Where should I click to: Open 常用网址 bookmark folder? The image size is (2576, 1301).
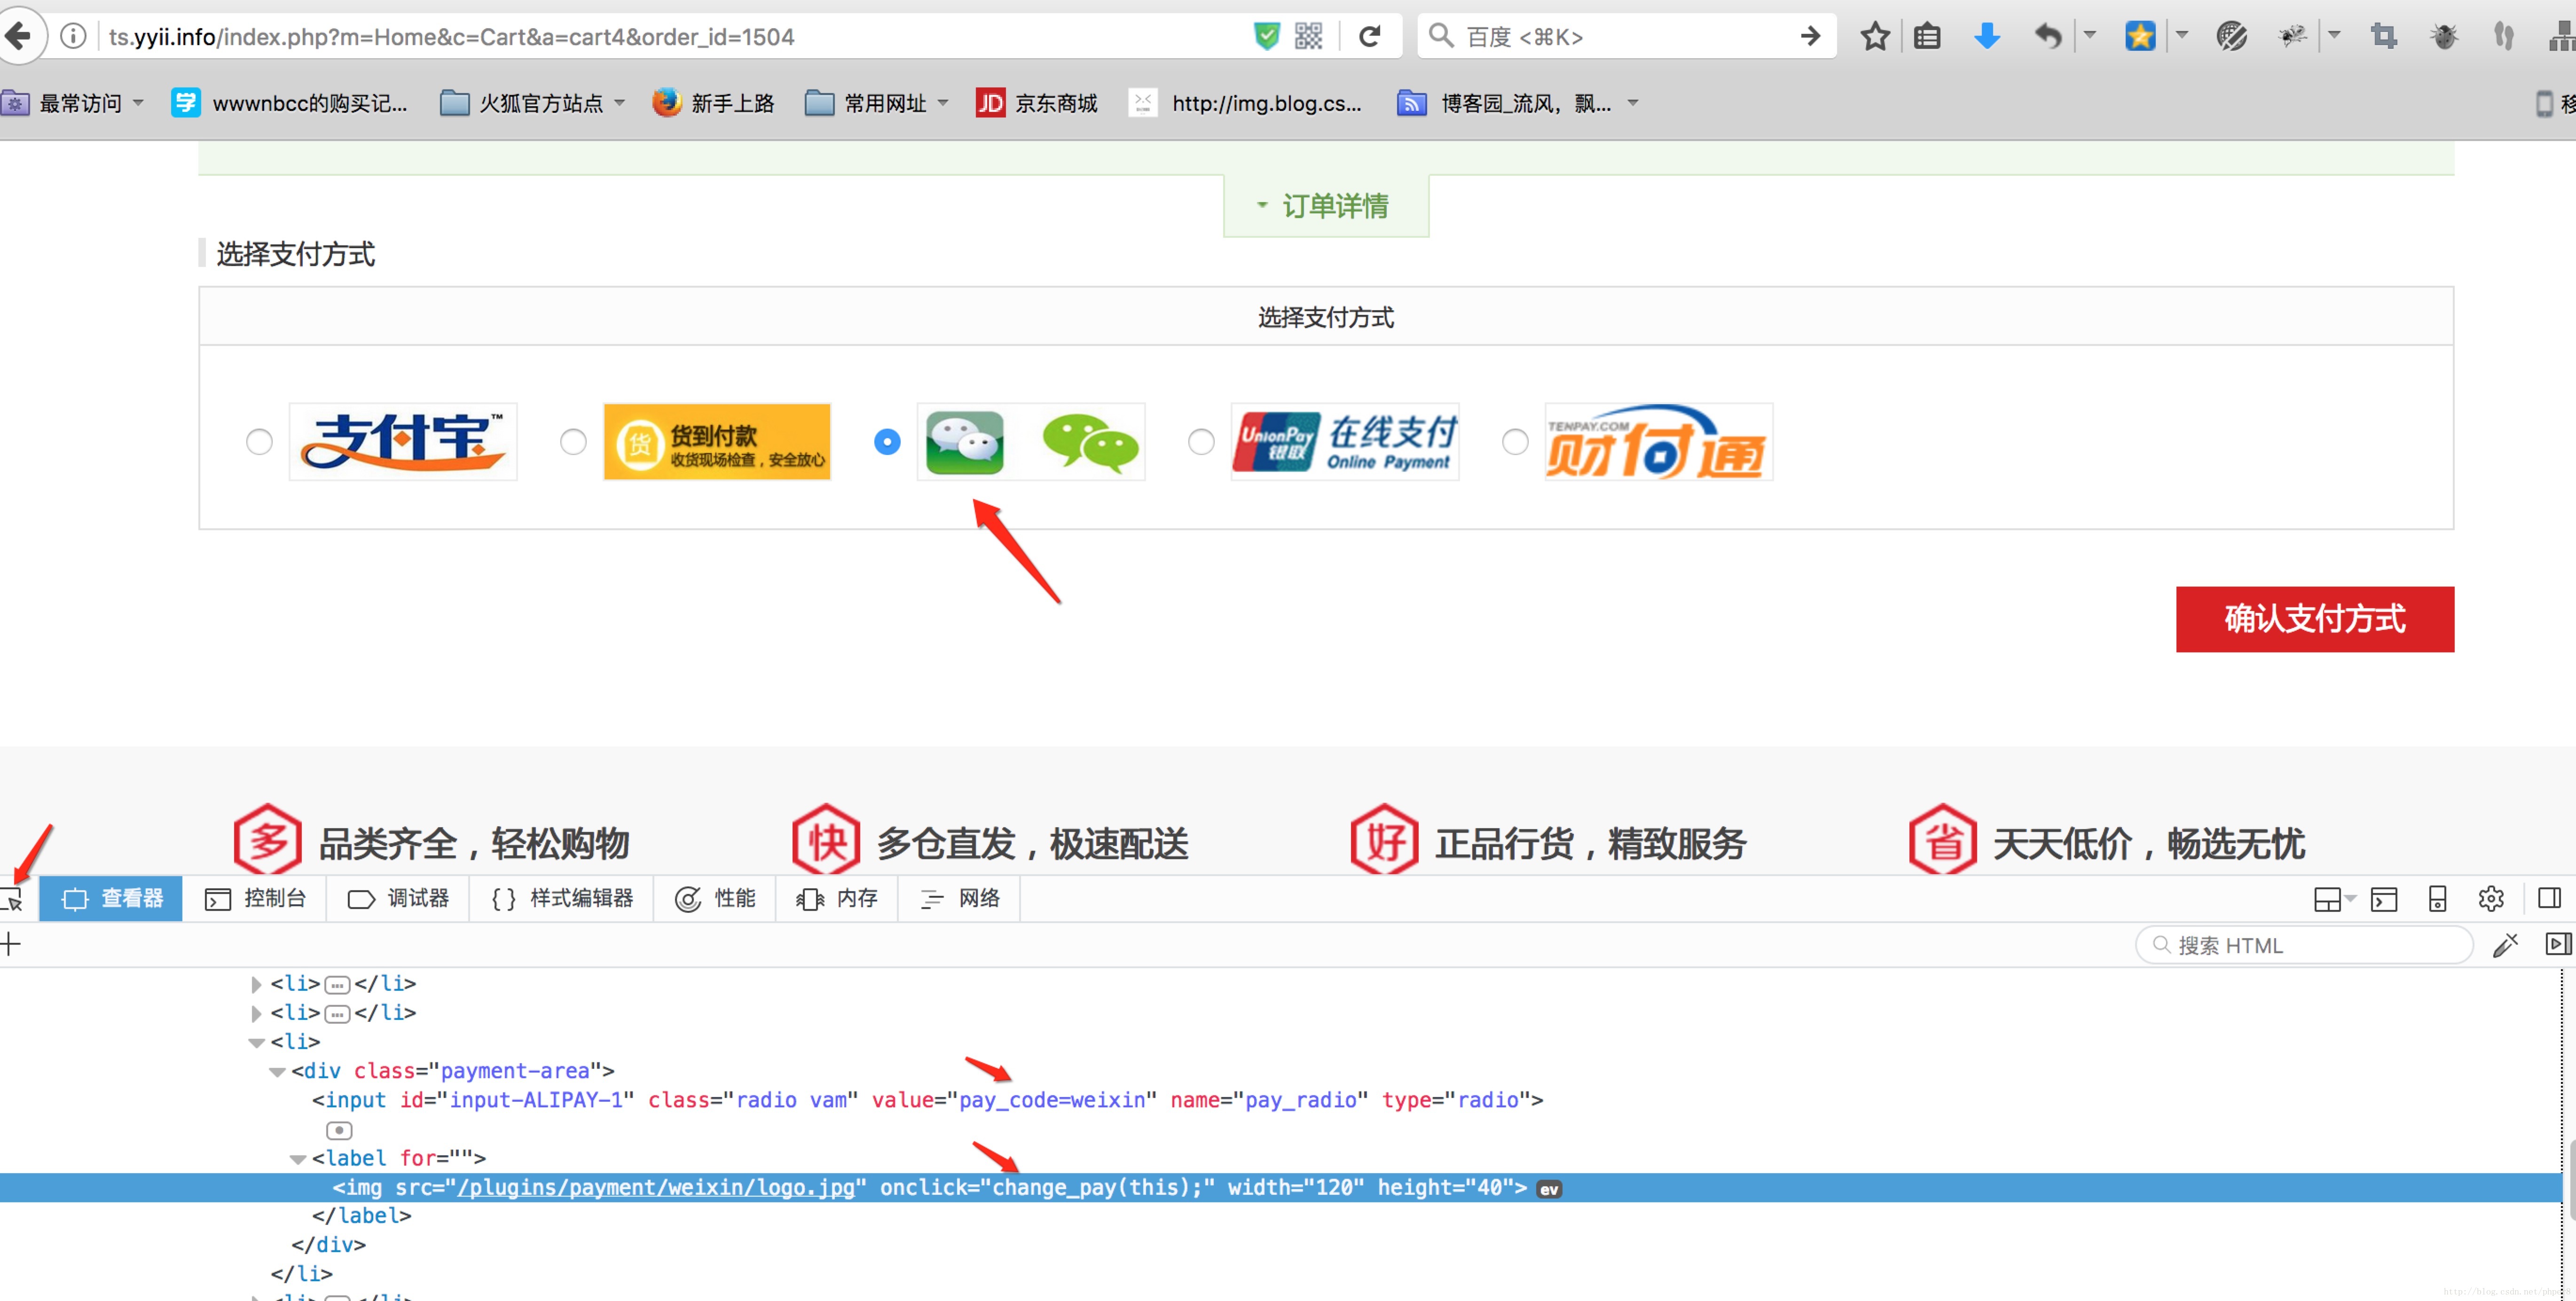(x=877, y=103)
